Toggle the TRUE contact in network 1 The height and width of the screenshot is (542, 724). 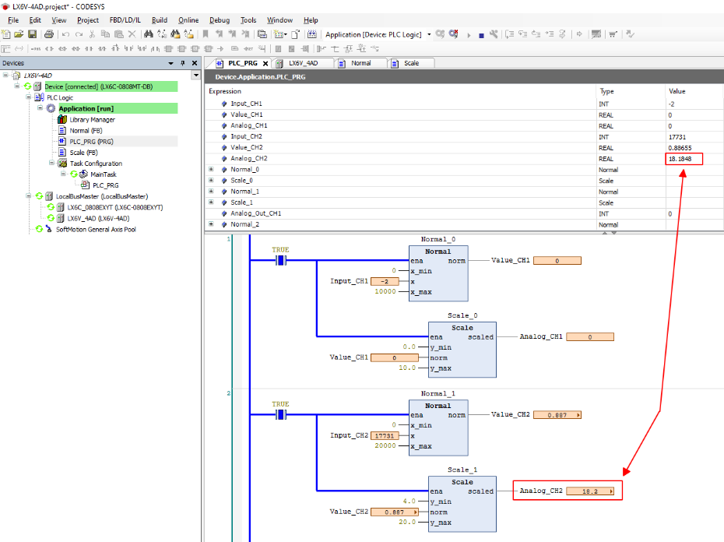[x=280, y=261]
